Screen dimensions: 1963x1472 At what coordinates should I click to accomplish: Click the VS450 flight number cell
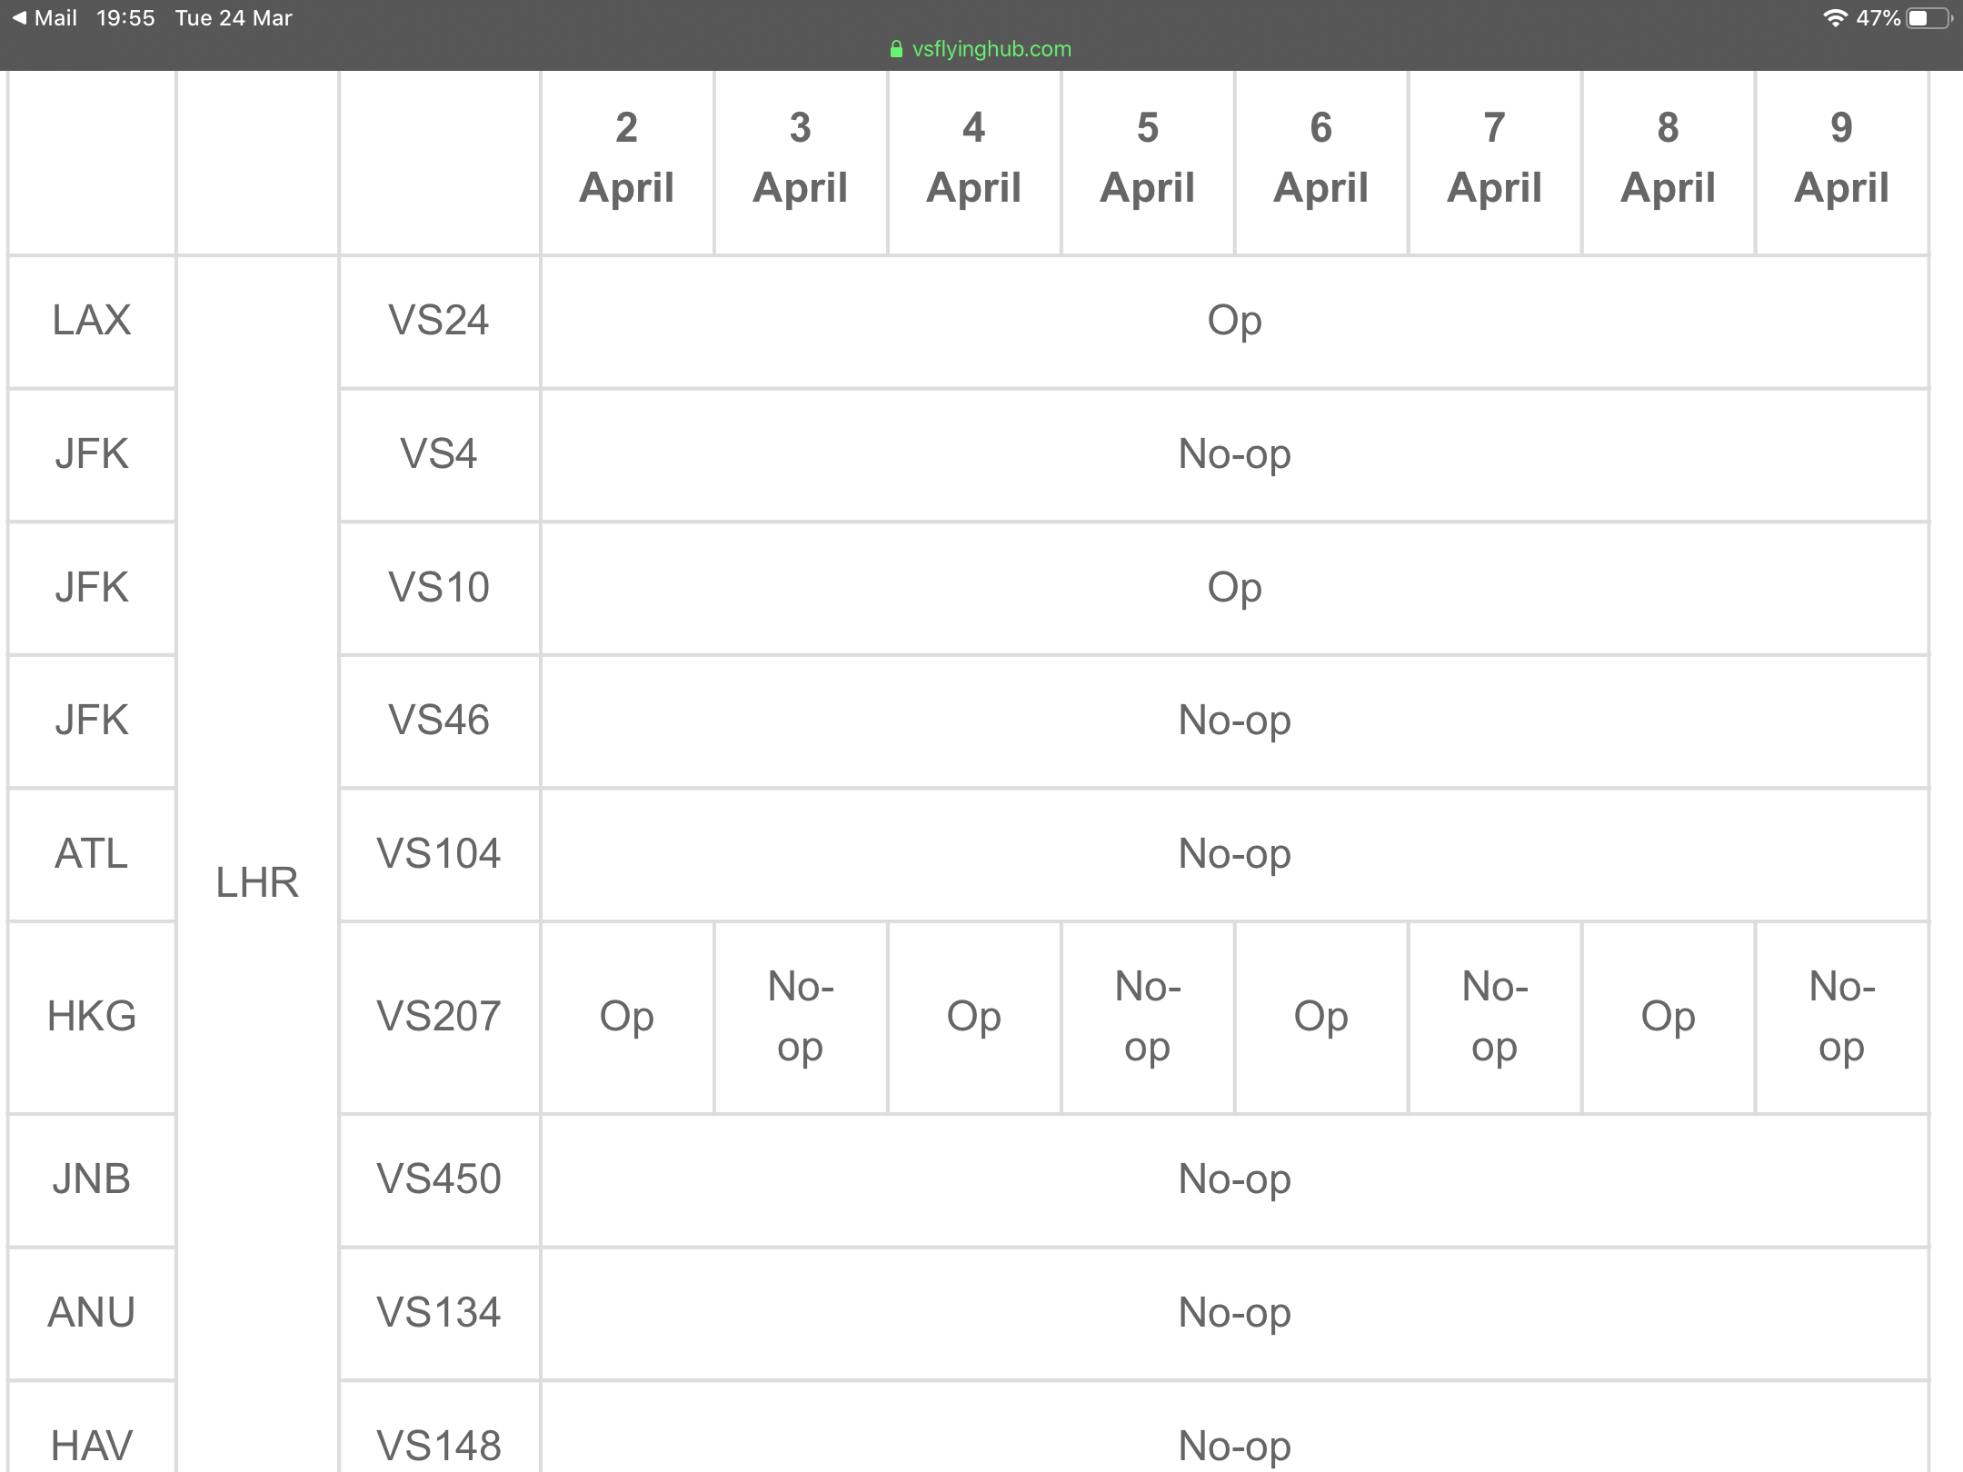click(x=440, y=1180)
